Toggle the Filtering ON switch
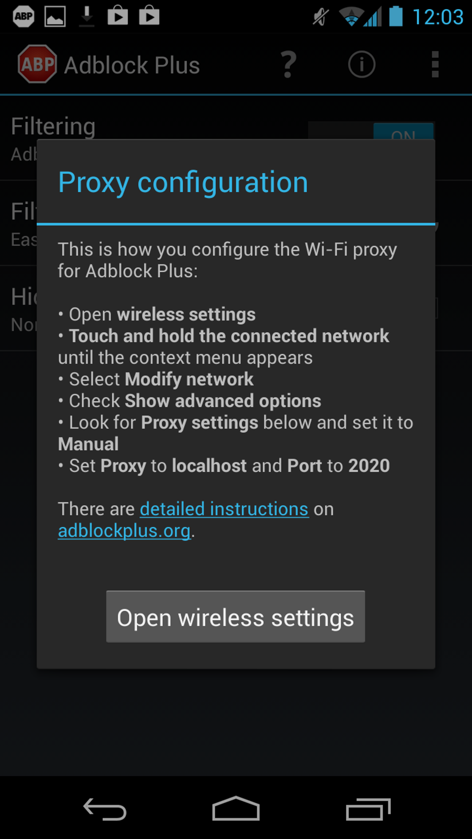Viewport: 472px width, 839px height. tap(403, 131)
